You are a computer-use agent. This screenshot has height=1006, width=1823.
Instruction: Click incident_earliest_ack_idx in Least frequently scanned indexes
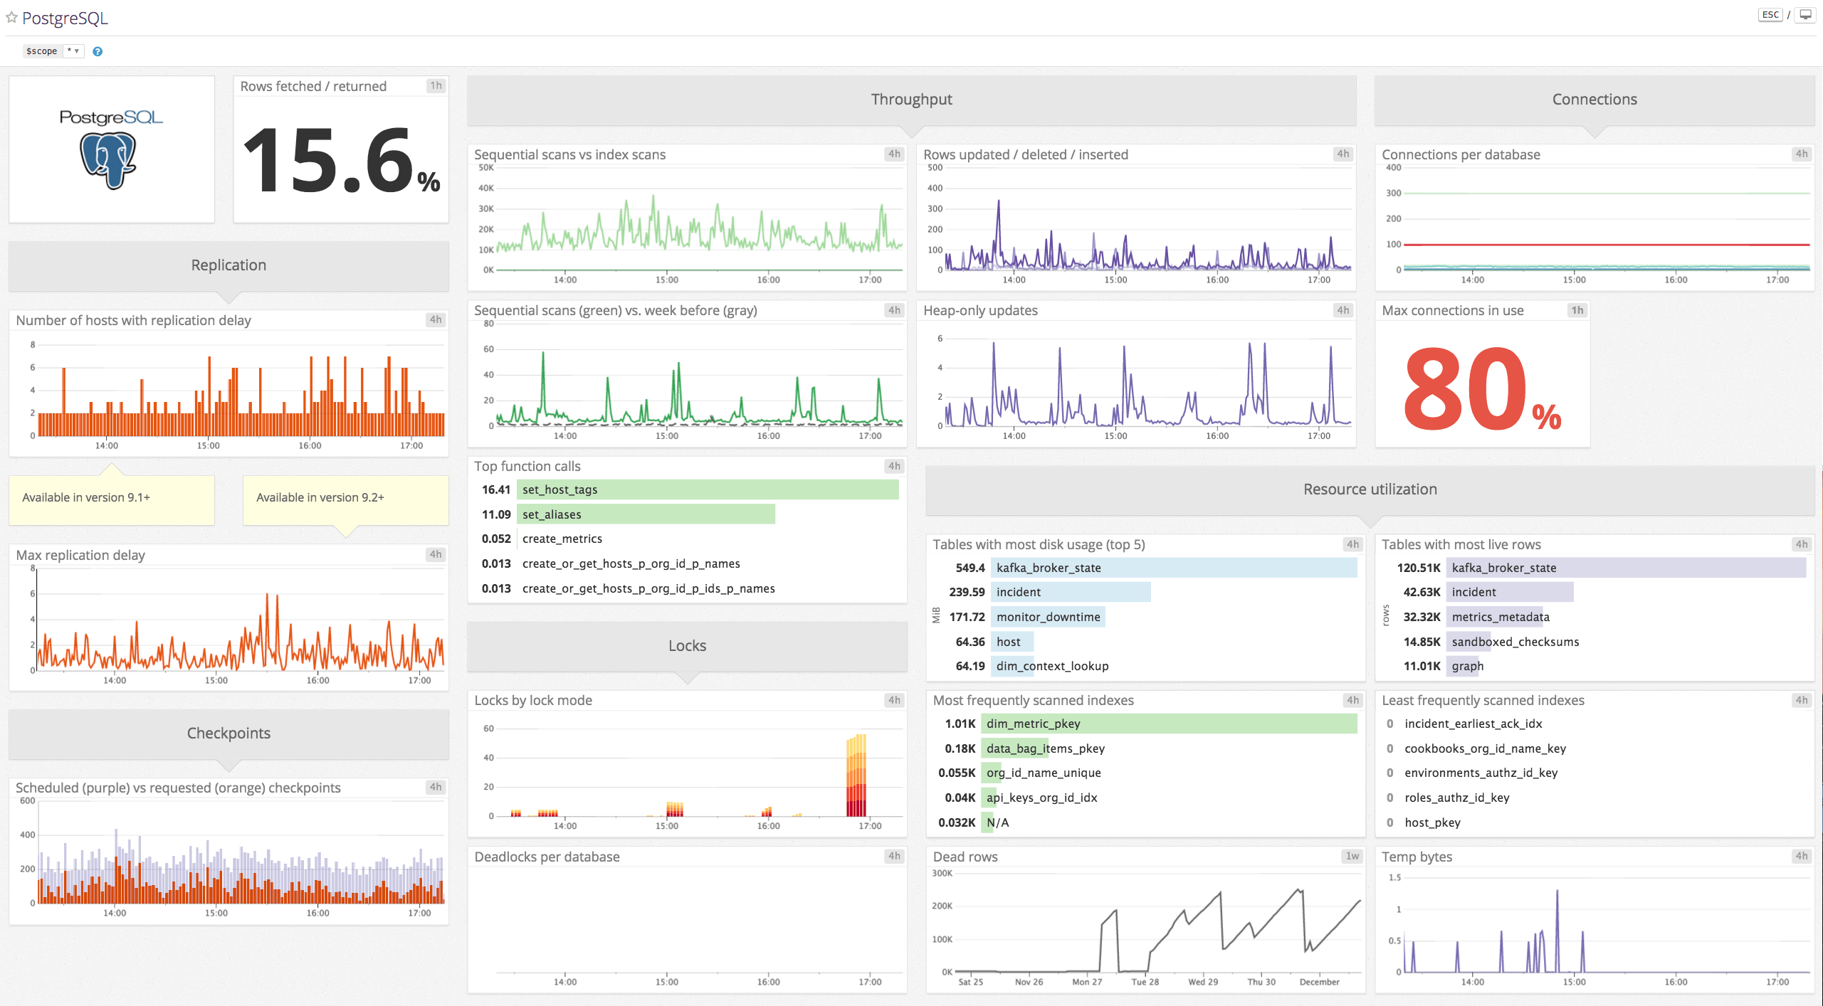(1472, 724)
